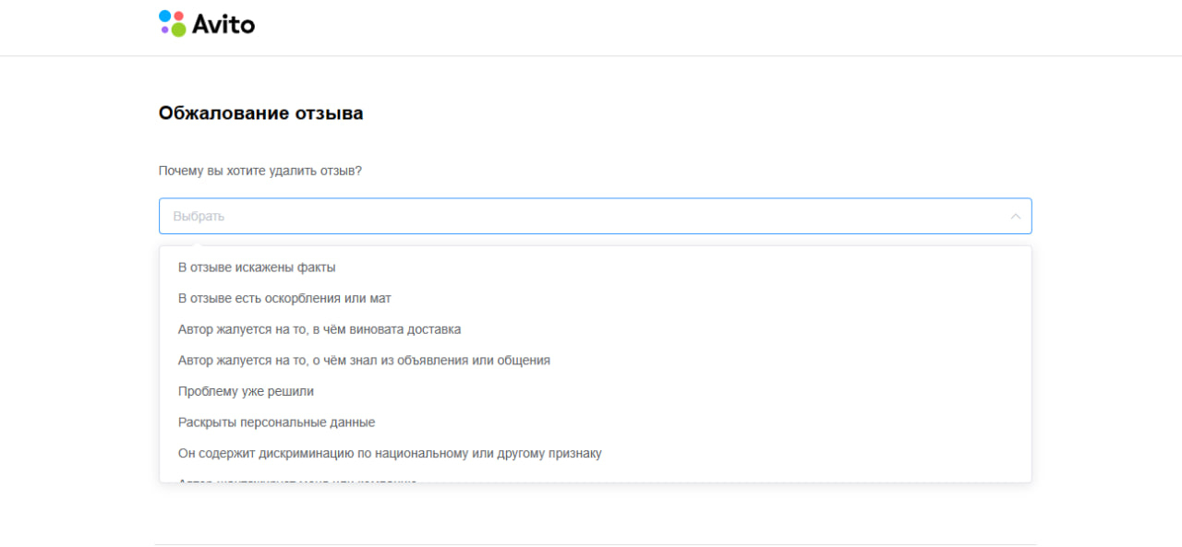This screenshot has height=547, width=1182.
Task: Select option about info known from объявления
Action: 364,360
